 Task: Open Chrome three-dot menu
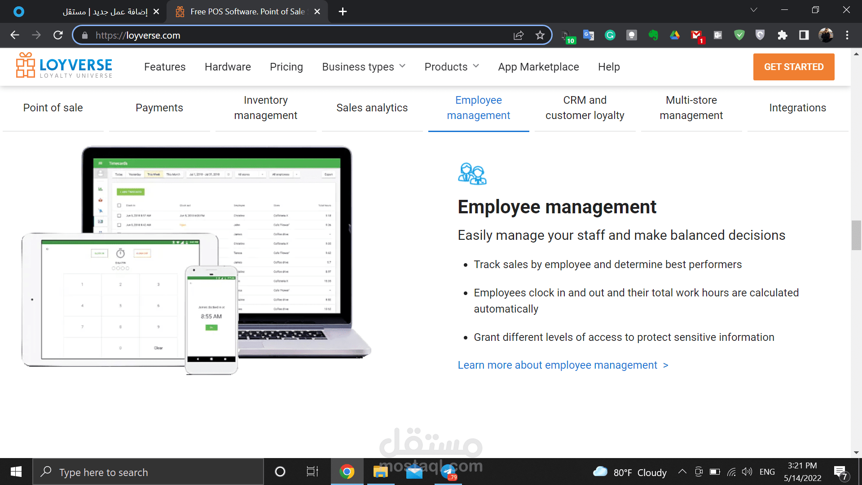[x=847, y=35]
